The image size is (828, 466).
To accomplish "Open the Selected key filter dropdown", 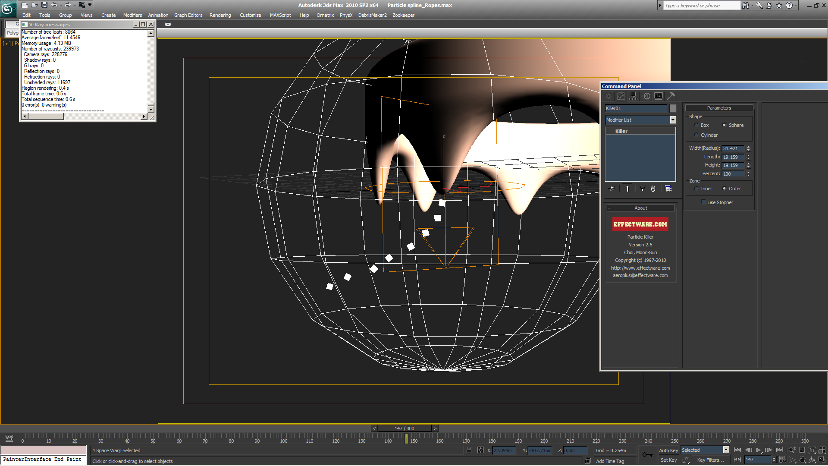I will [x=726, y=450].
